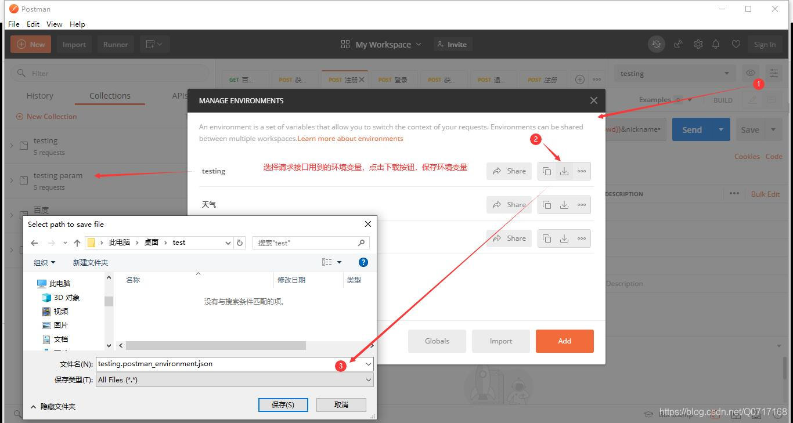Open the Examples dropdown

pos(666,100)
